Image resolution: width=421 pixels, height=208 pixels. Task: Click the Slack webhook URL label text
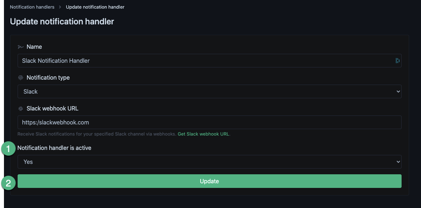(x=52, y=109)
